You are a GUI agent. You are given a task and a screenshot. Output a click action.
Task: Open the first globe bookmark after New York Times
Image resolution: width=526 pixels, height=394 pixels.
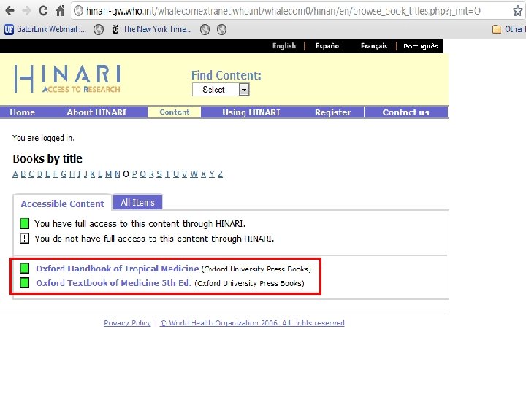click(205, 30)
